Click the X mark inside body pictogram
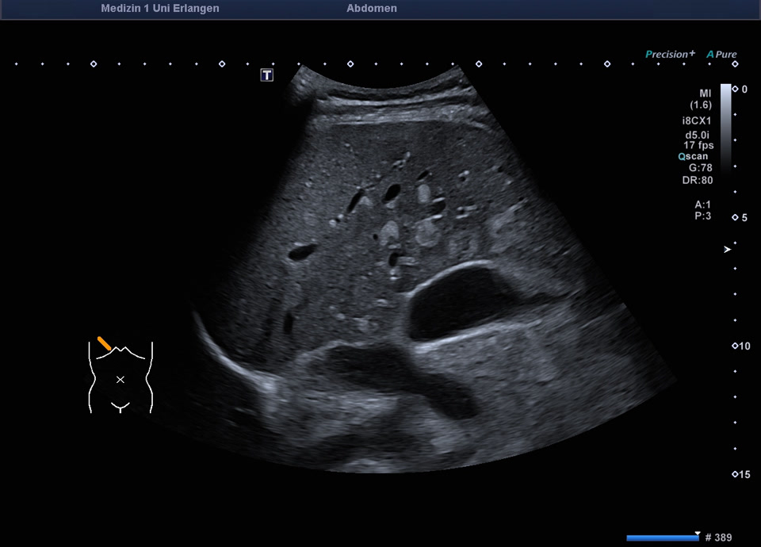Viewport: 761px width, 547px height. pos(120,380)
